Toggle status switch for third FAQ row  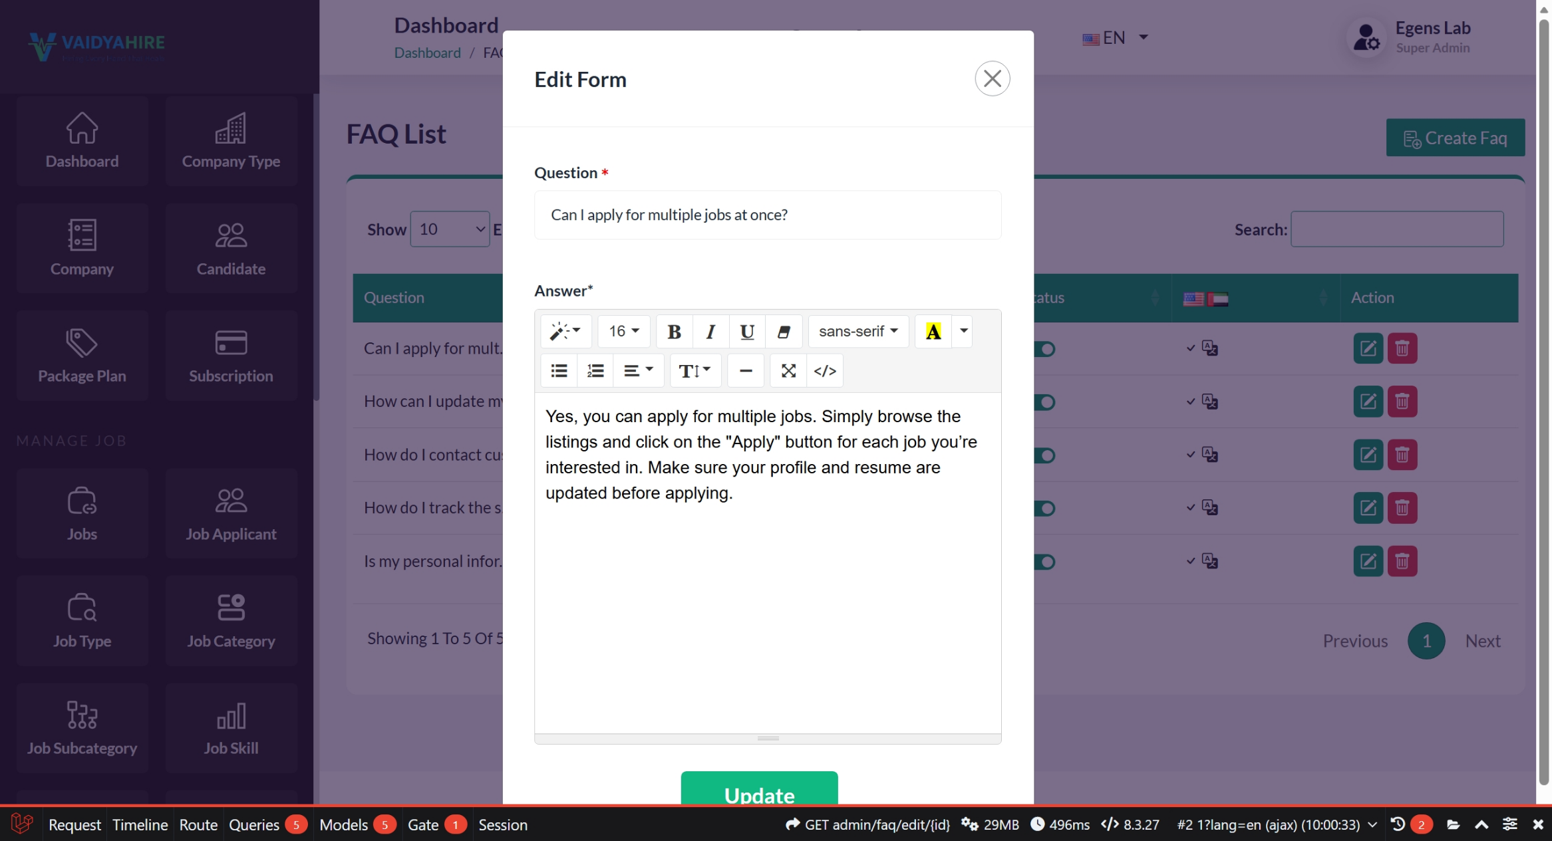[1045, 455]
